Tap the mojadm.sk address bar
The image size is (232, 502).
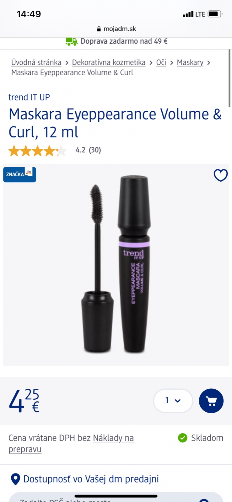point(116,29)
